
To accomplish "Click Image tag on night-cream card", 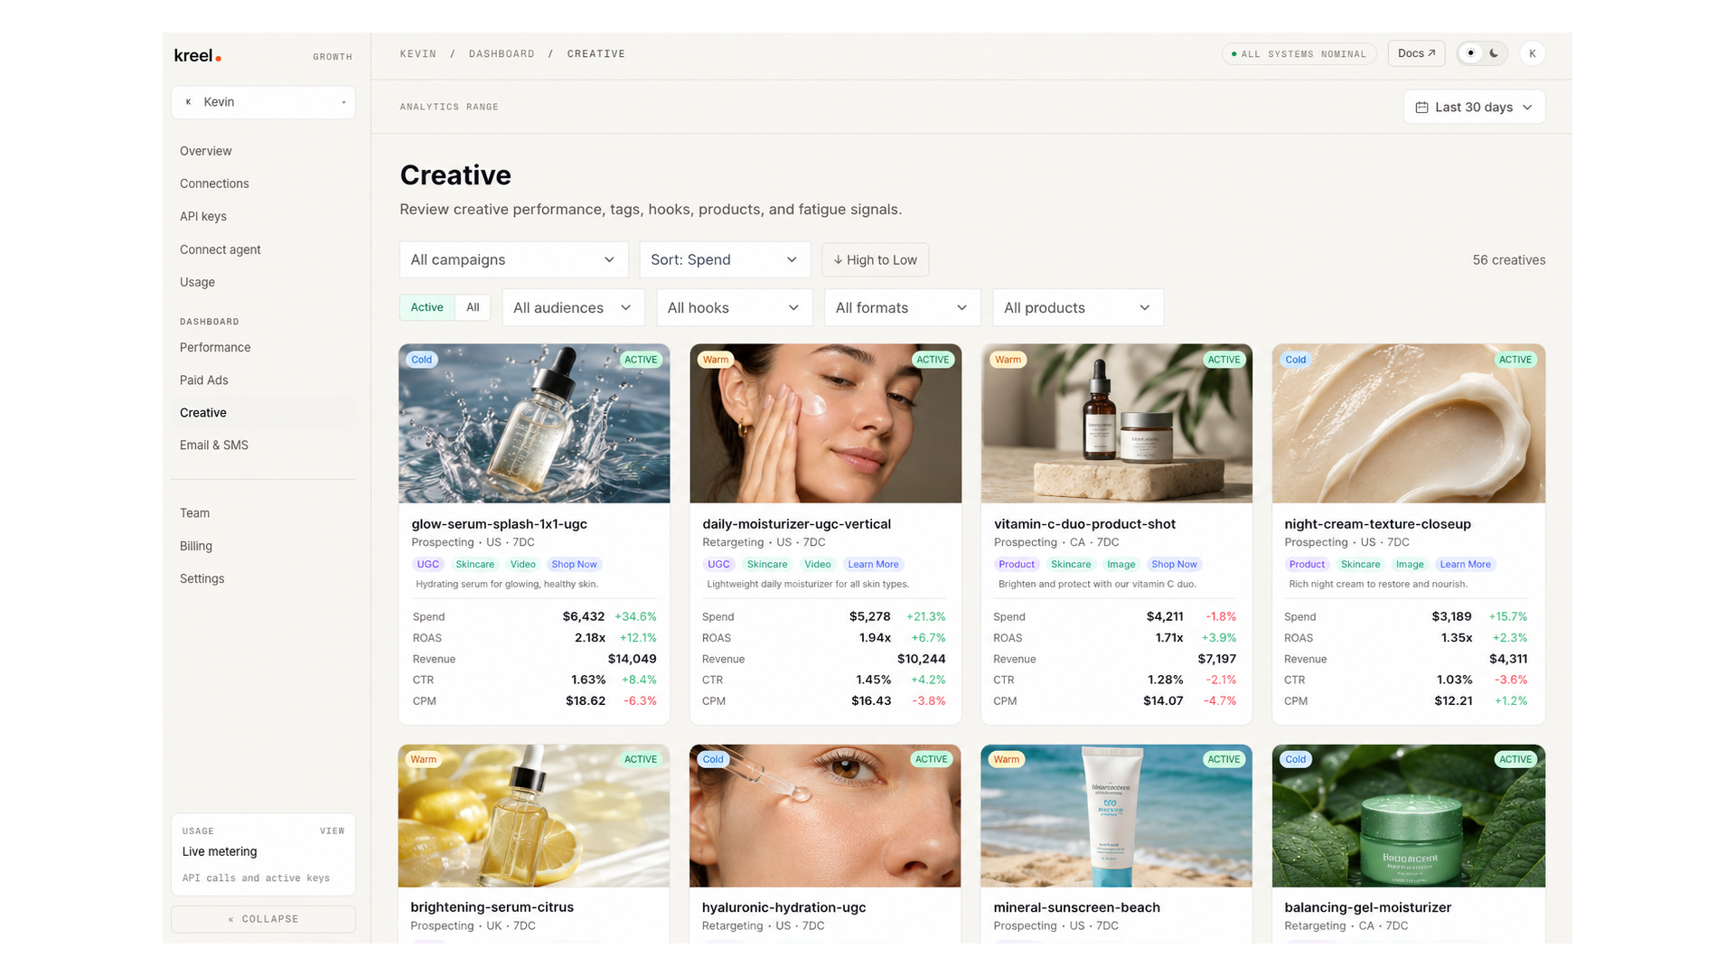I will [1410, 564].
